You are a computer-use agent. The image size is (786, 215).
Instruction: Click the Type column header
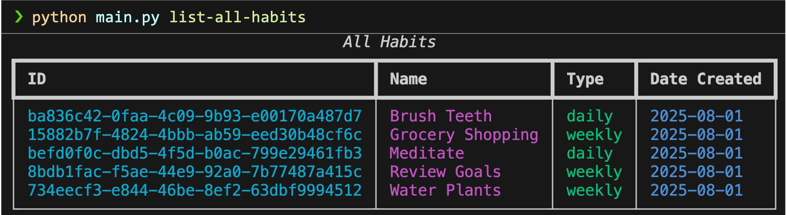pos(585,79)
